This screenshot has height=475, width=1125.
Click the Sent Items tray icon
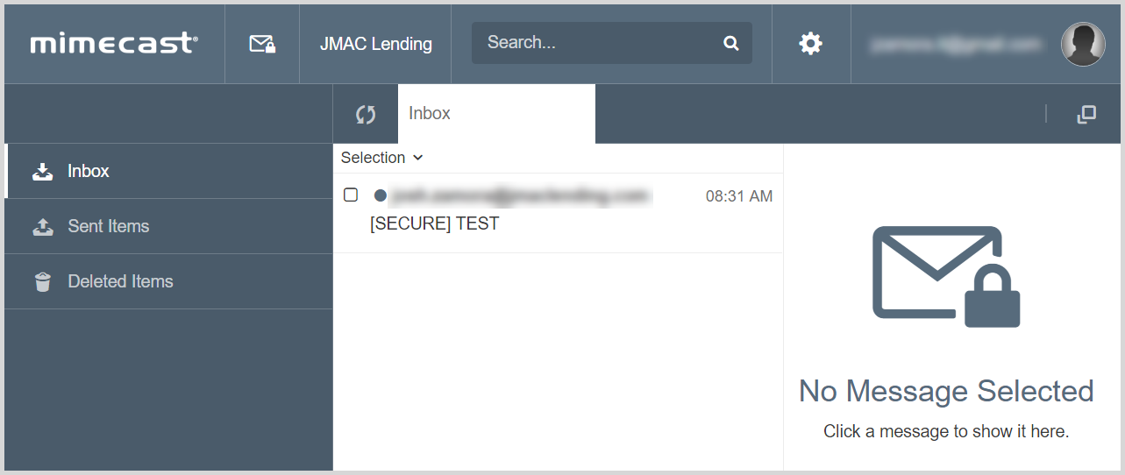coord(42,226)
